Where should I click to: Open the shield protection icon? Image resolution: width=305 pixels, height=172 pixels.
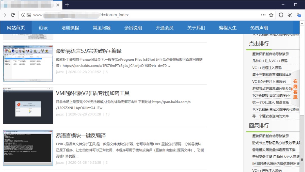tap(281, 15)
